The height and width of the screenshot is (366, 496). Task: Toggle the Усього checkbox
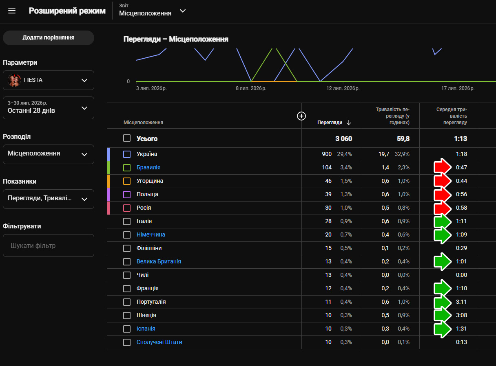click(x=127, y=138)
